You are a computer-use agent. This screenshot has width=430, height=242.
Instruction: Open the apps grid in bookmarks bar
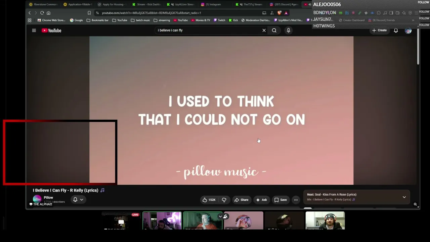click(x=30, y=20)
